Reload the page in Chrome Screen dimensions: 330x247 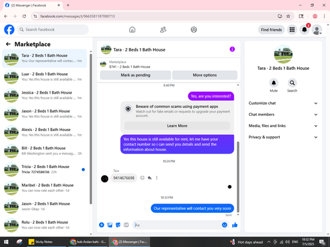(x=24, y=16)
